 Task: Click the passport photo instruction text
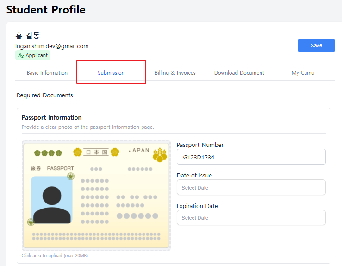point(87,127)
